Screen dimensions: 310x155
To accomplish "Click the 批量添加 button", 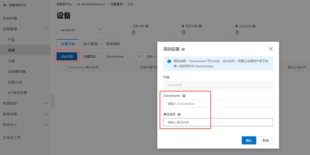I will (90, 57).
